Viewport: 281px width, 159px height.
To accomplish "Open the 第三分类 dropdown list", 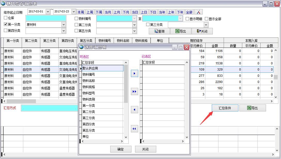I will pos(206,25).
